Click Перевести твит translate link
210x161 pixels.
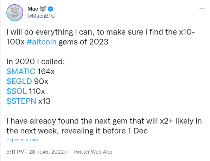pyautogui.click(x=23, y=140)
